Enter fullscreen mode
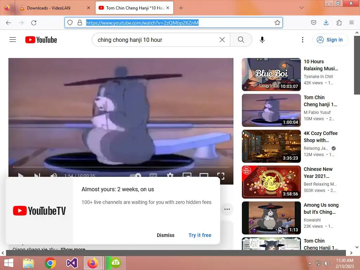 (x=221, y=176)
